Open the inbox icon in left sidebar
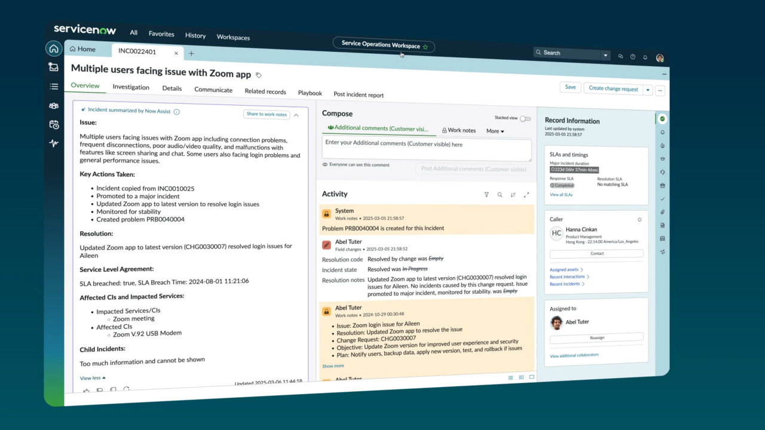The height and width of the screenshot is (430, 765). [x=54, y=67]
